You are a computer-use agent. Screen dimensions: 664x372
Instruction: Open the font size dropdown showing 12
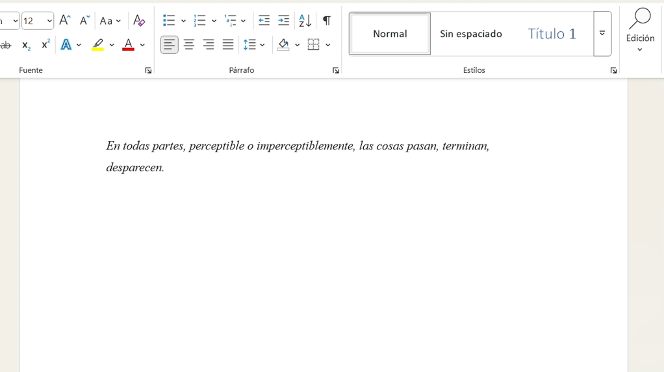(49, 21)
